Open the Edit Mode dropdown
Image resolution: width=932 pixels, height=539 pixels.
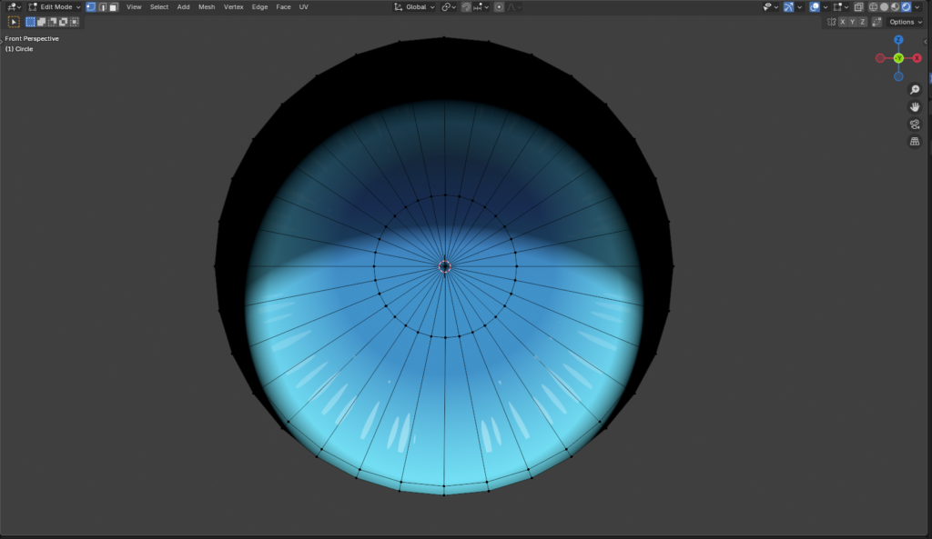[x=54, y=7]
